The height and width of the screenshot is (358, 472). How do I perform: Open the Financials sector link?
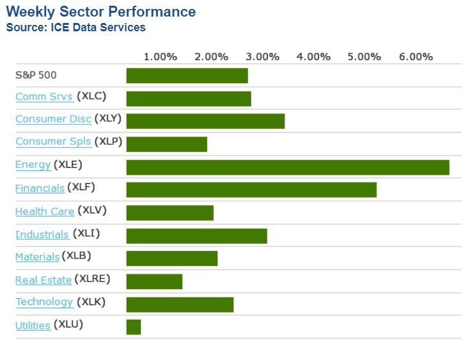(x=40, y=188)
